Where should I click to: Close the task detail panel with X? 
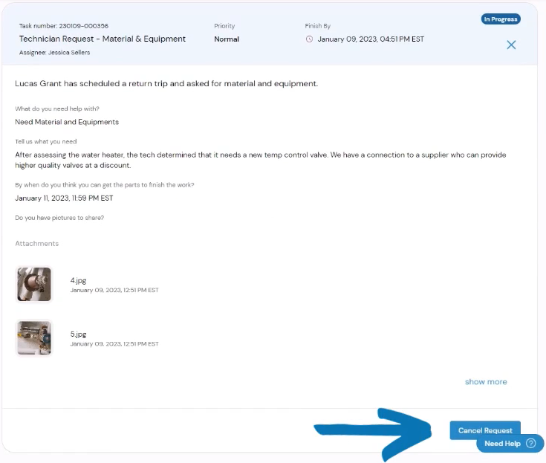(511, 45)
